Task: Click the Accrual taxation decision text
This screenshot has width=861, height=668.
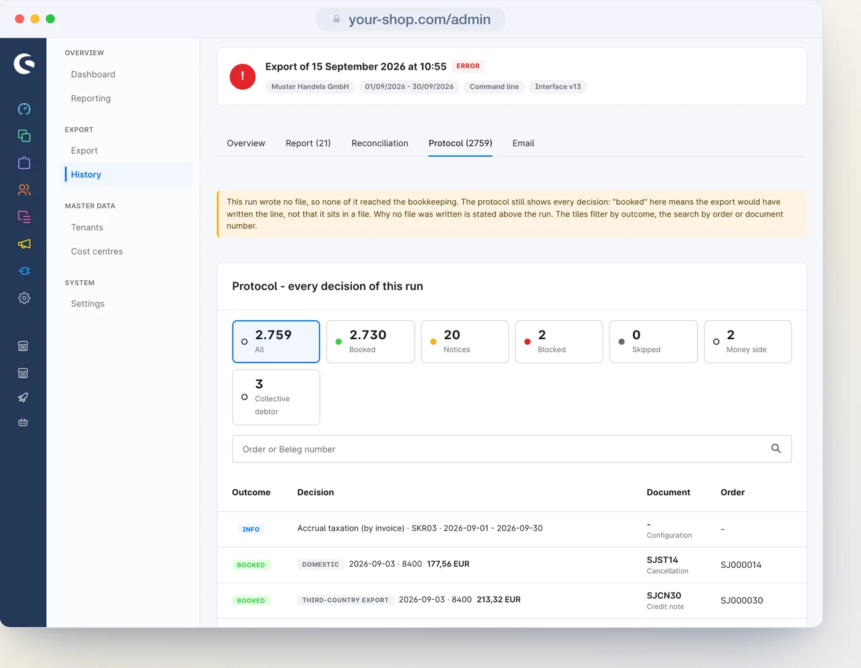Action: 420,528
